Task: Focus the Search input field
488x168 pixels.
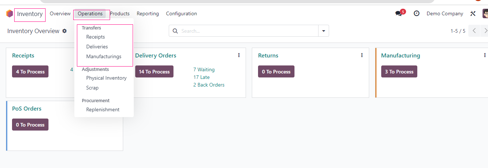Action: [x=248, y=31]
